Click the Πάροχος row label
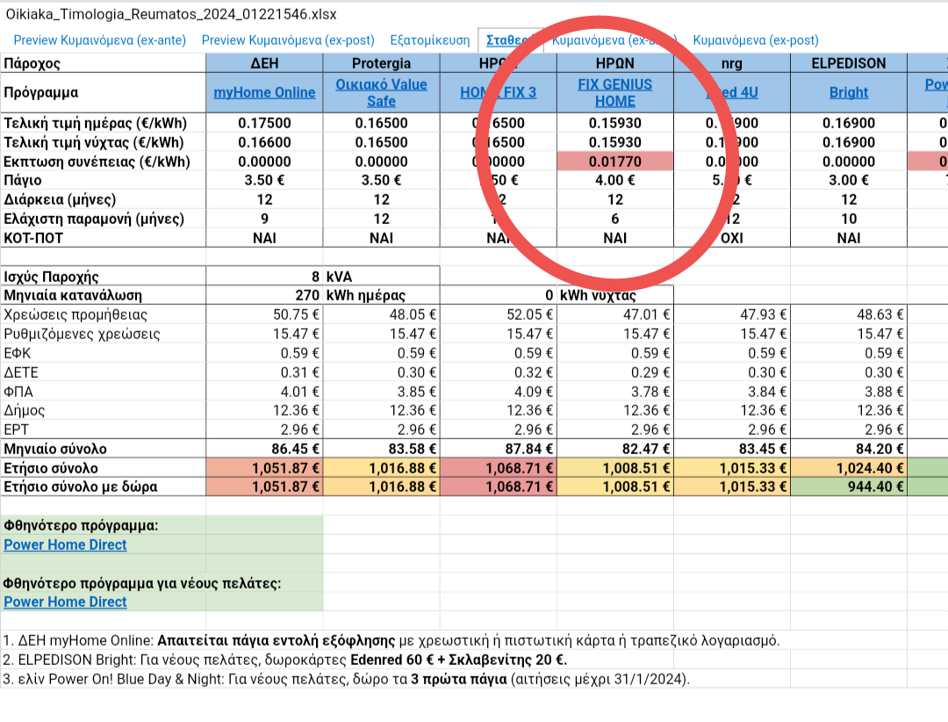Viewport: 948px width, 722px height. [x=32, y=63]
